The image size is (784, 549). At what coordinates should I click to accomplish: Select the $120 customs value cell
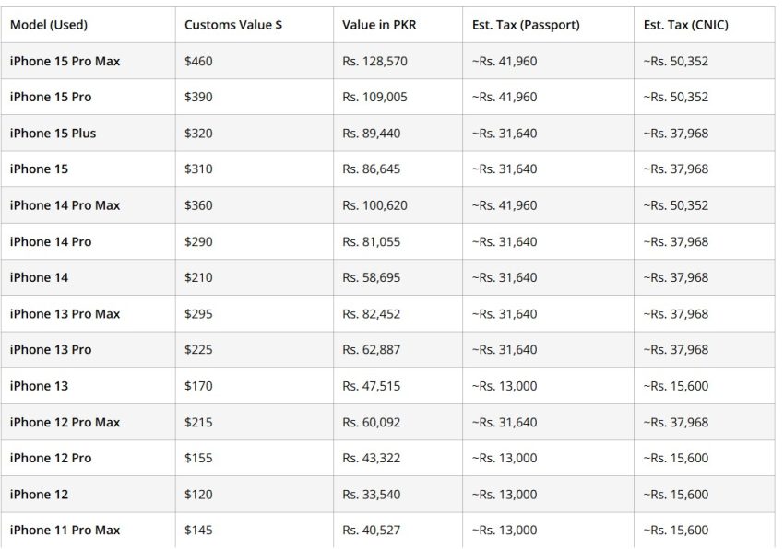point(198,495)
